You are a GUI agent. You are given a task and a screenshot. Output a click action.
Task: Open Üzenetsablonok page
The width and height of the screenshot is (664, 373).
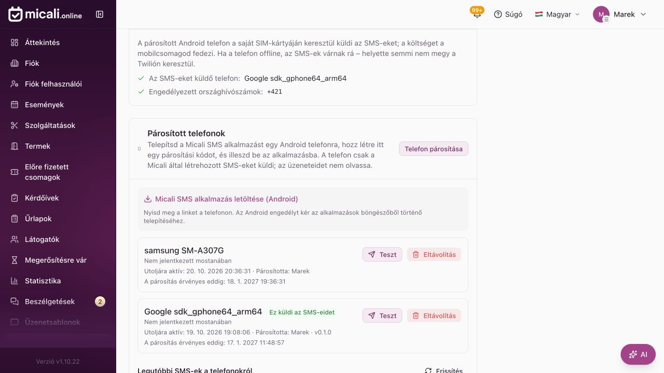point(58,322)
